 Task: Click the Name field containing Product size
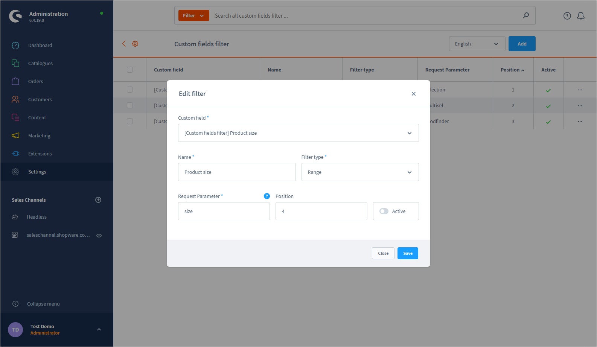pos(237,172)
